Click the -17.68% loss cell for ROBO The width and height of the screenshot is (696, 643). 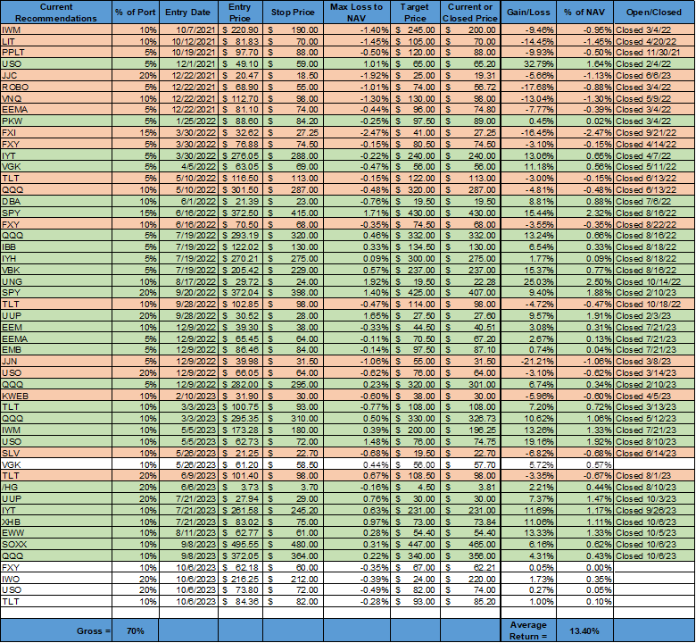coord(528,88)
